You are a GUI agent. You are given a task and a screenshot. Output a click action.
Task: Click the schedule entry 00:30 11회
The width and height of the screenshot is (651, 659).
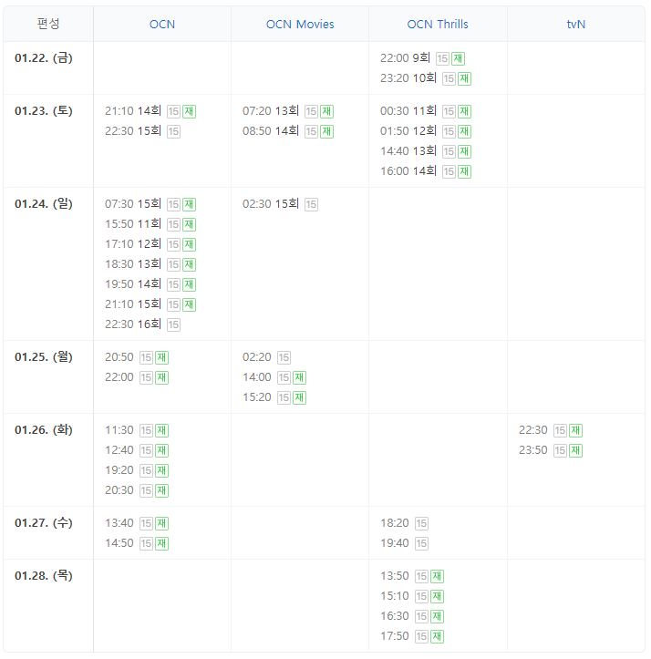408,111
